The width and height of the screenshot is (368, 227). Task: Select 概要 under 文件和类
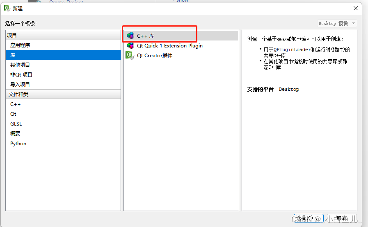(x=63, y=134)
